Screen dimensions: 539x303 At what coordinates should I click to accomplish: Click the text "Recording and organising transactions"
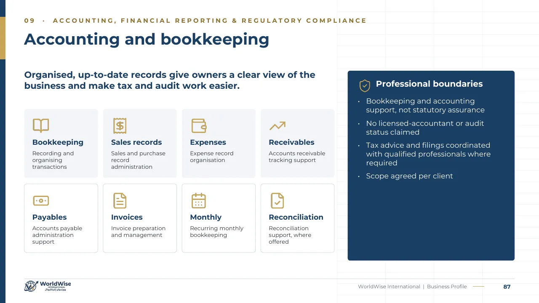(53, 160)
